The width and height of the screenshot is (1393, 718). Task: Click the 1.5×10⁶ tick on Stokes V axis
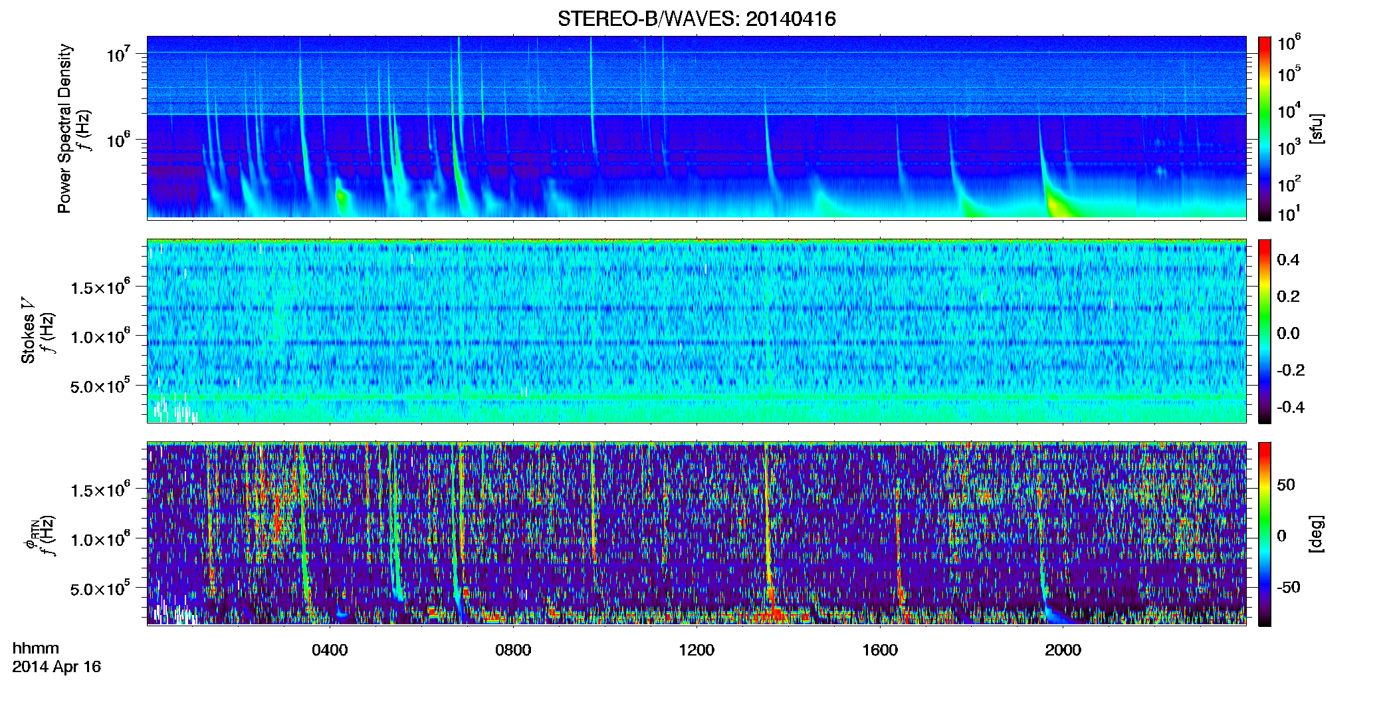click(x=100, y=287)
